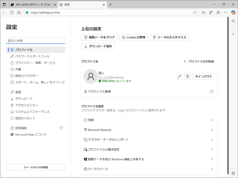Reload the page with refresh icon
Screen dimensions: 238x178
point(11,12)
